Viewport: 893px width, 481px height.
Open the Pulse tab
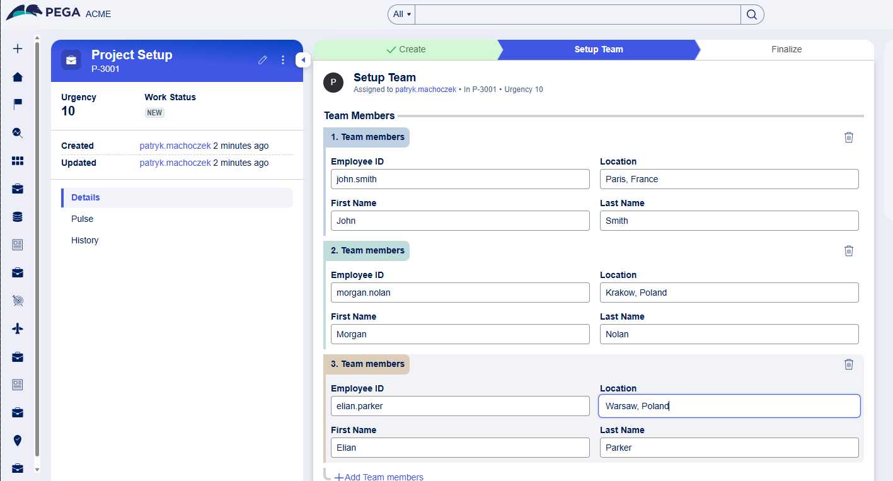click(x=83, y=219)
